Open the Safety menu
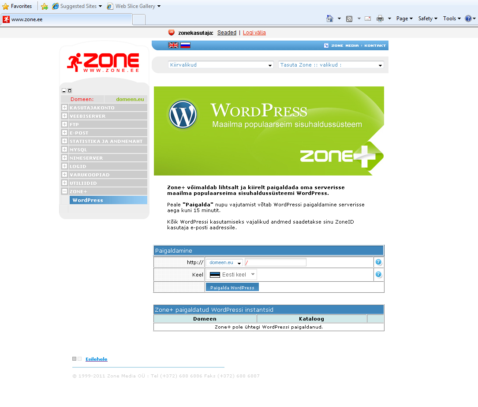Viewport: 478px width, 407px height. 428,19
